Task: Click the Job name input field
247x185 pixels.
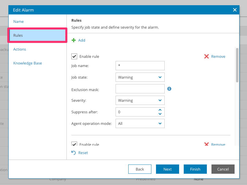Action: click(140, 66)
